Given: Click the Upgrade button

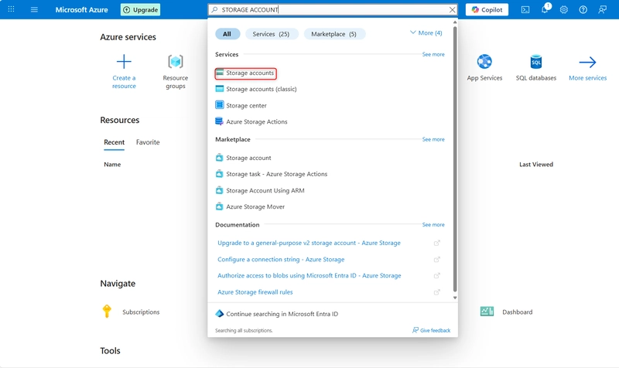Looking at the screenshot, I should (x=140, y=10).
